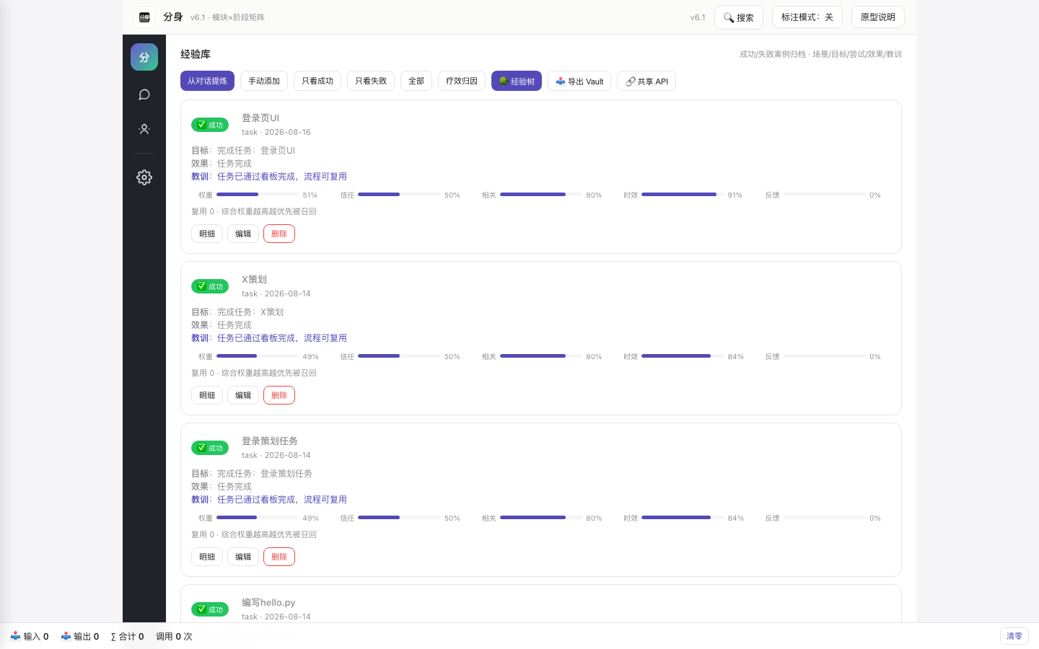Delete the X策划 experience
The image size is (1039, 649).
[x=279, y=395]
